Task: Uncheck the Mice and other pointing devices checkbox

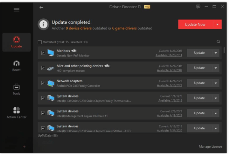Action: click(x=43, y=68)
